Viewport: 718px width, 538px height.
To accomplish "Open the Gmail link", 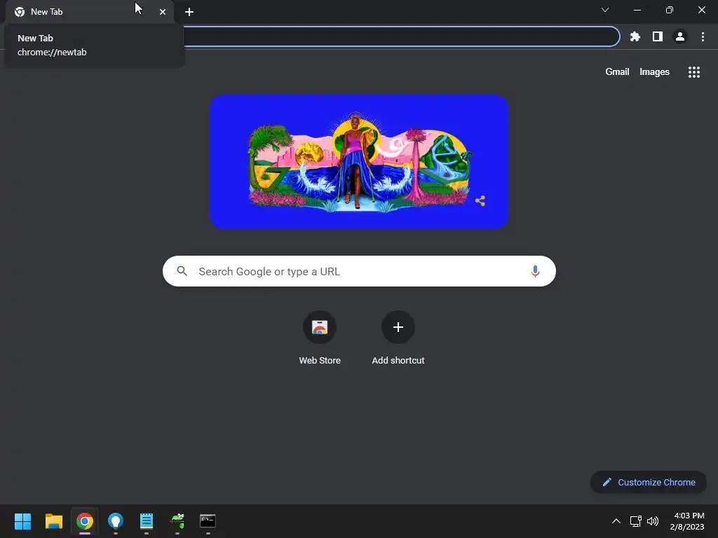I will coord(617,72).
